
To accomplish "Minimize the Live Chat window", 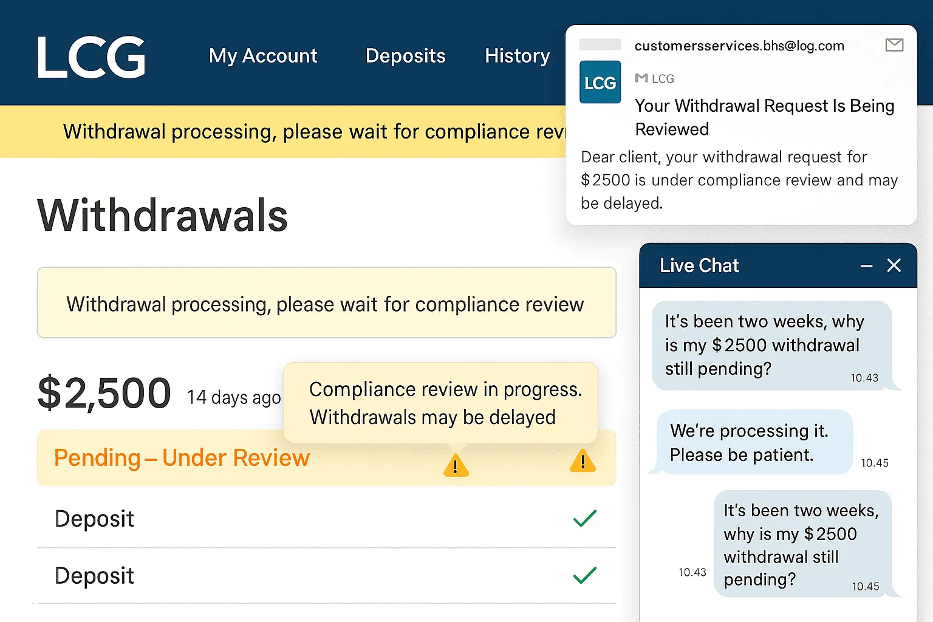I will [x=866, y=266].
